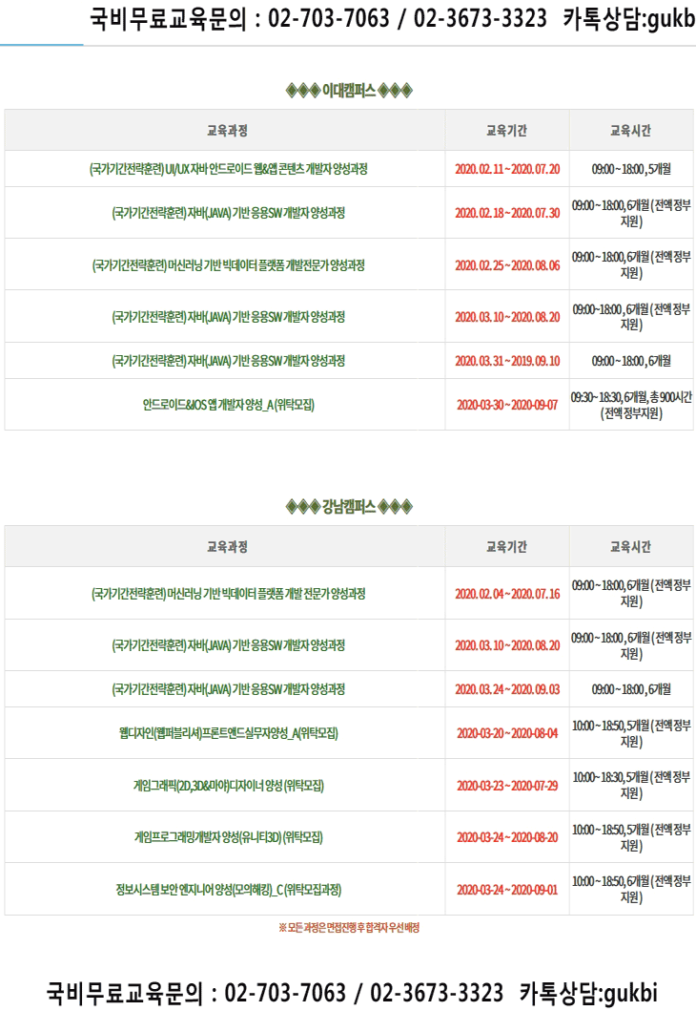Click the 교육과정 header in 이대캠퍼스 table
The height and width of the screenshot is (1011, 696).
(227, 130)
